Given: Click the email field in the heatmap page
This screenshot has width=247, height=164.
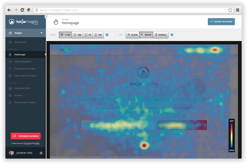Looking at the screenshot, I should coord(118,125).
